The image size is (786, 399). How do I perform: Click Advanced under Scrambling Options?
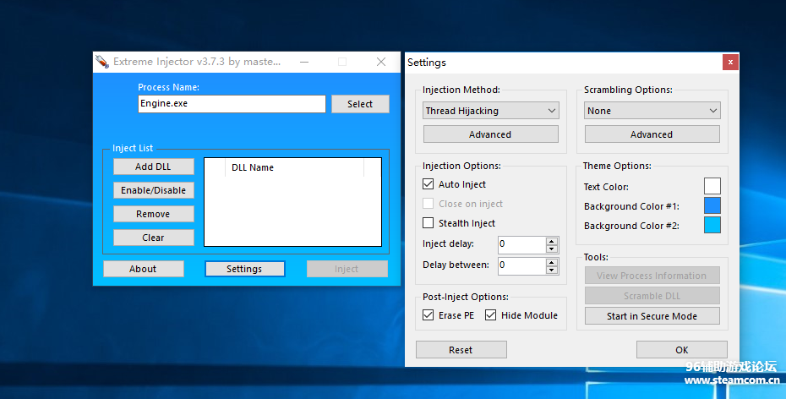[x=652, y=134]
